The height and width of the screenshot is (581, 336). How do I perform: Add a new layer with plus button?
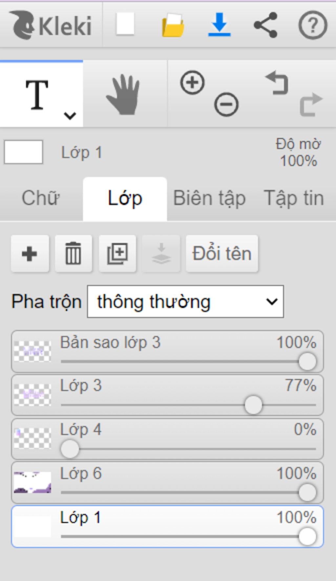[30, 254]
